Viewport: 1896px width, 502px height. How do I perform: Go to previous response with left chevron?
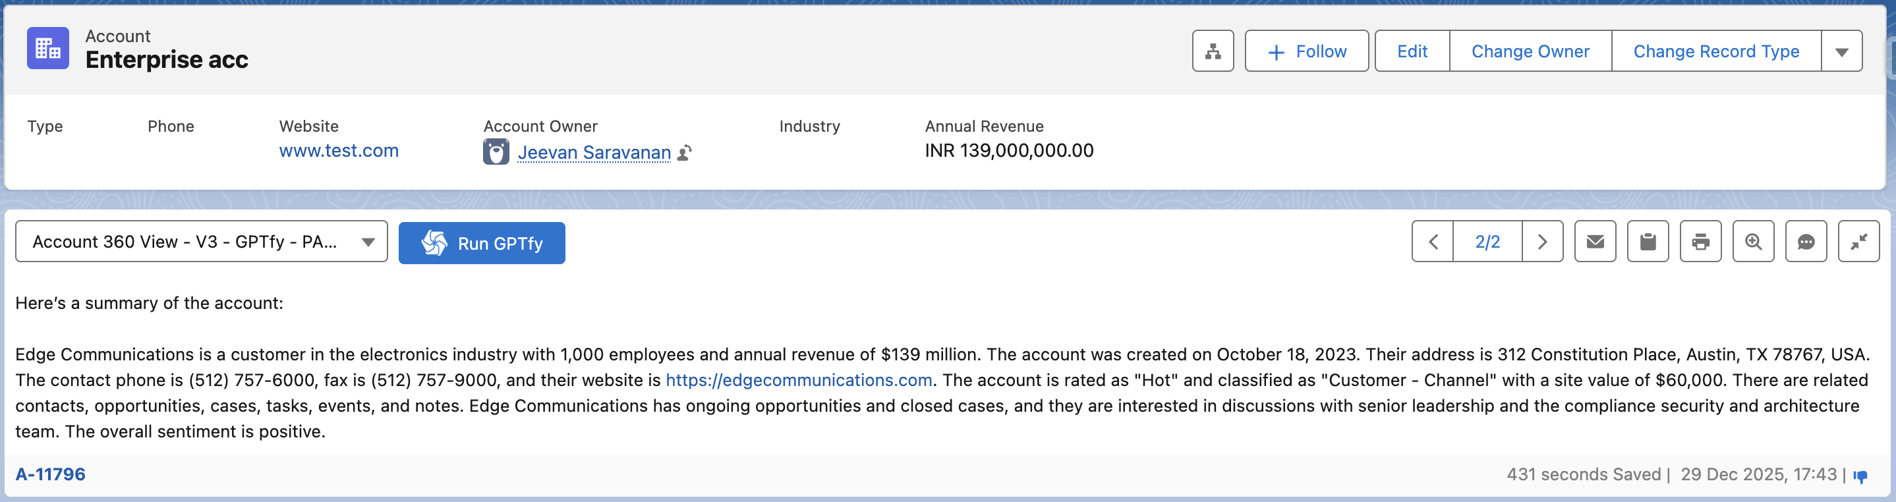coord(1432,241)
